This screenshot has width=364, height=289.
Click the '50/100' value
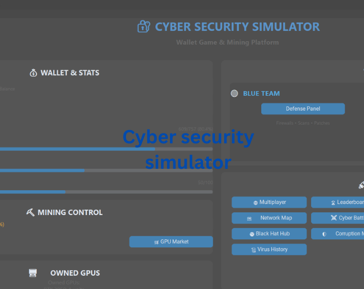coord(206,183)
